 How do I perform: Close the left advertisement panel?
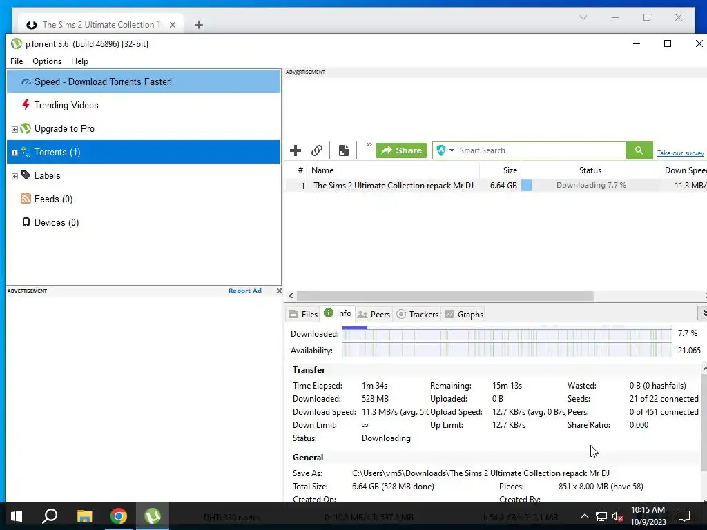(279, 291)
